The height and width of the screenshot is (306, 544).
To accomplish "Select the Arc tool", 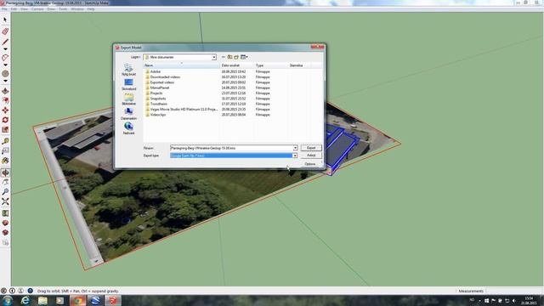I will pyautogui.click(x=5, y=58).
